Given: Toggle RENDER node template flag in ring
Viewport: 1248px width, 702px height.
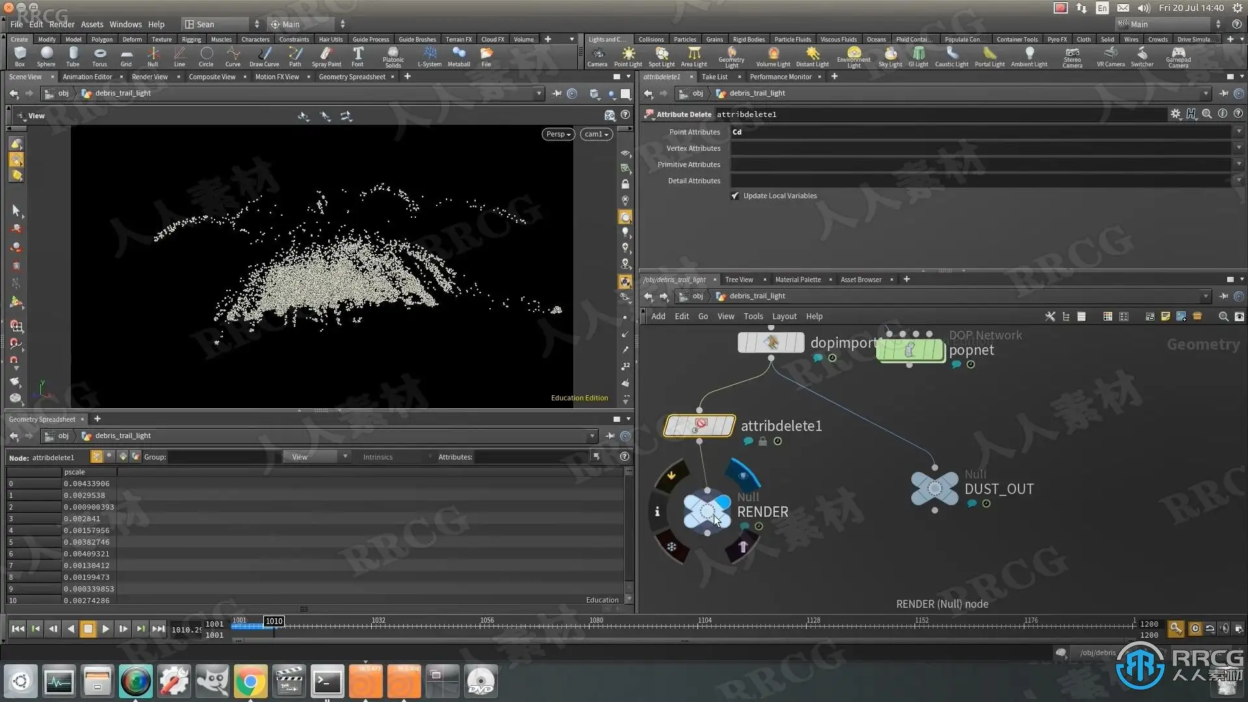Looking at the screenshot, I should tap(743, 547).
